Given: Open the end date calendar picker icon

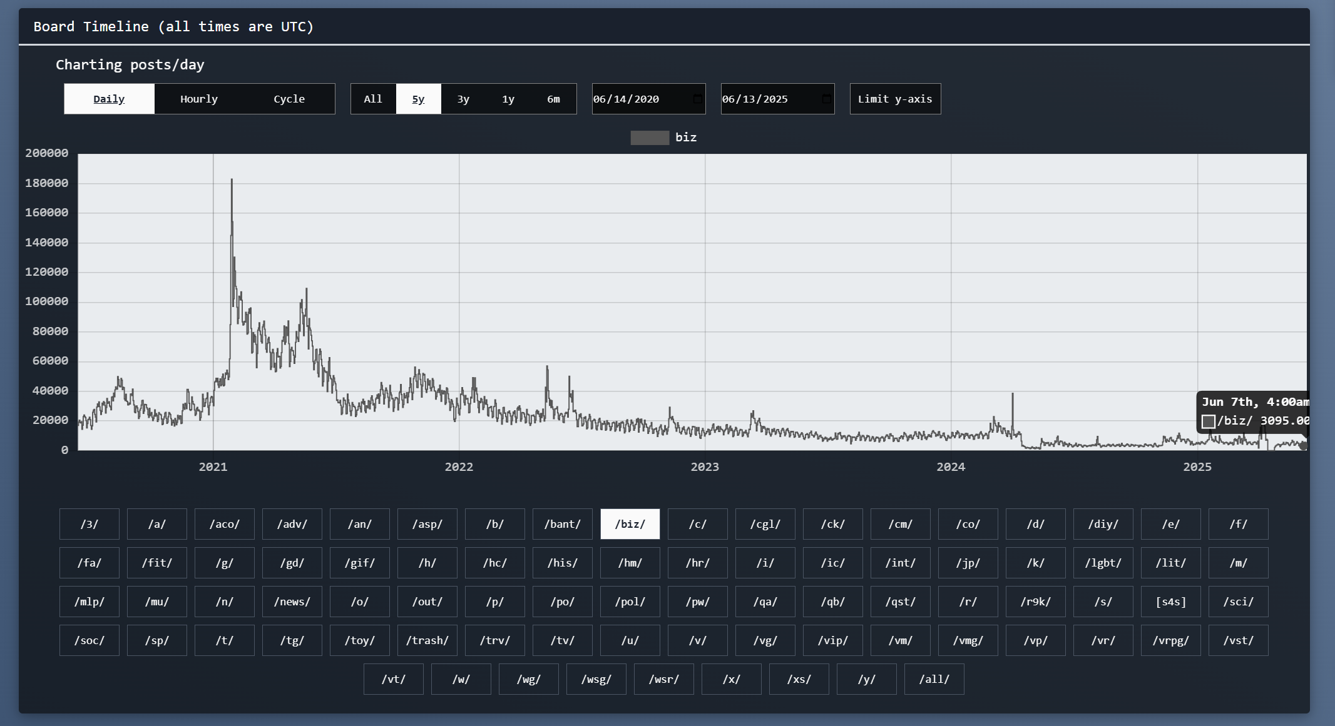Looking at the screenshot, I should tap(826, 99).
